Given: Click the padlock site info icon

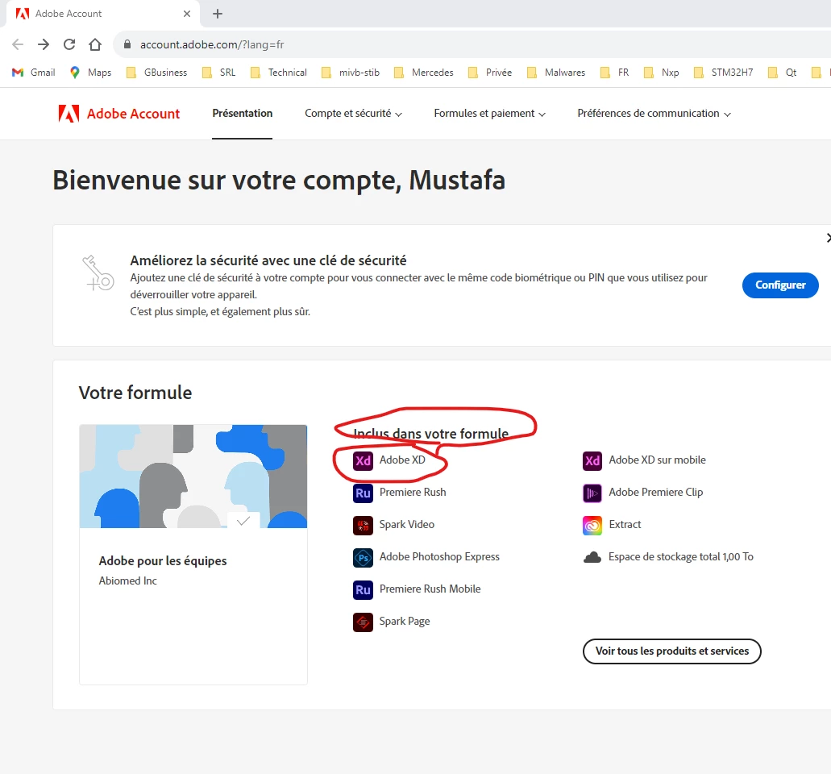Looking at the screenshot, I should point(127,44).
